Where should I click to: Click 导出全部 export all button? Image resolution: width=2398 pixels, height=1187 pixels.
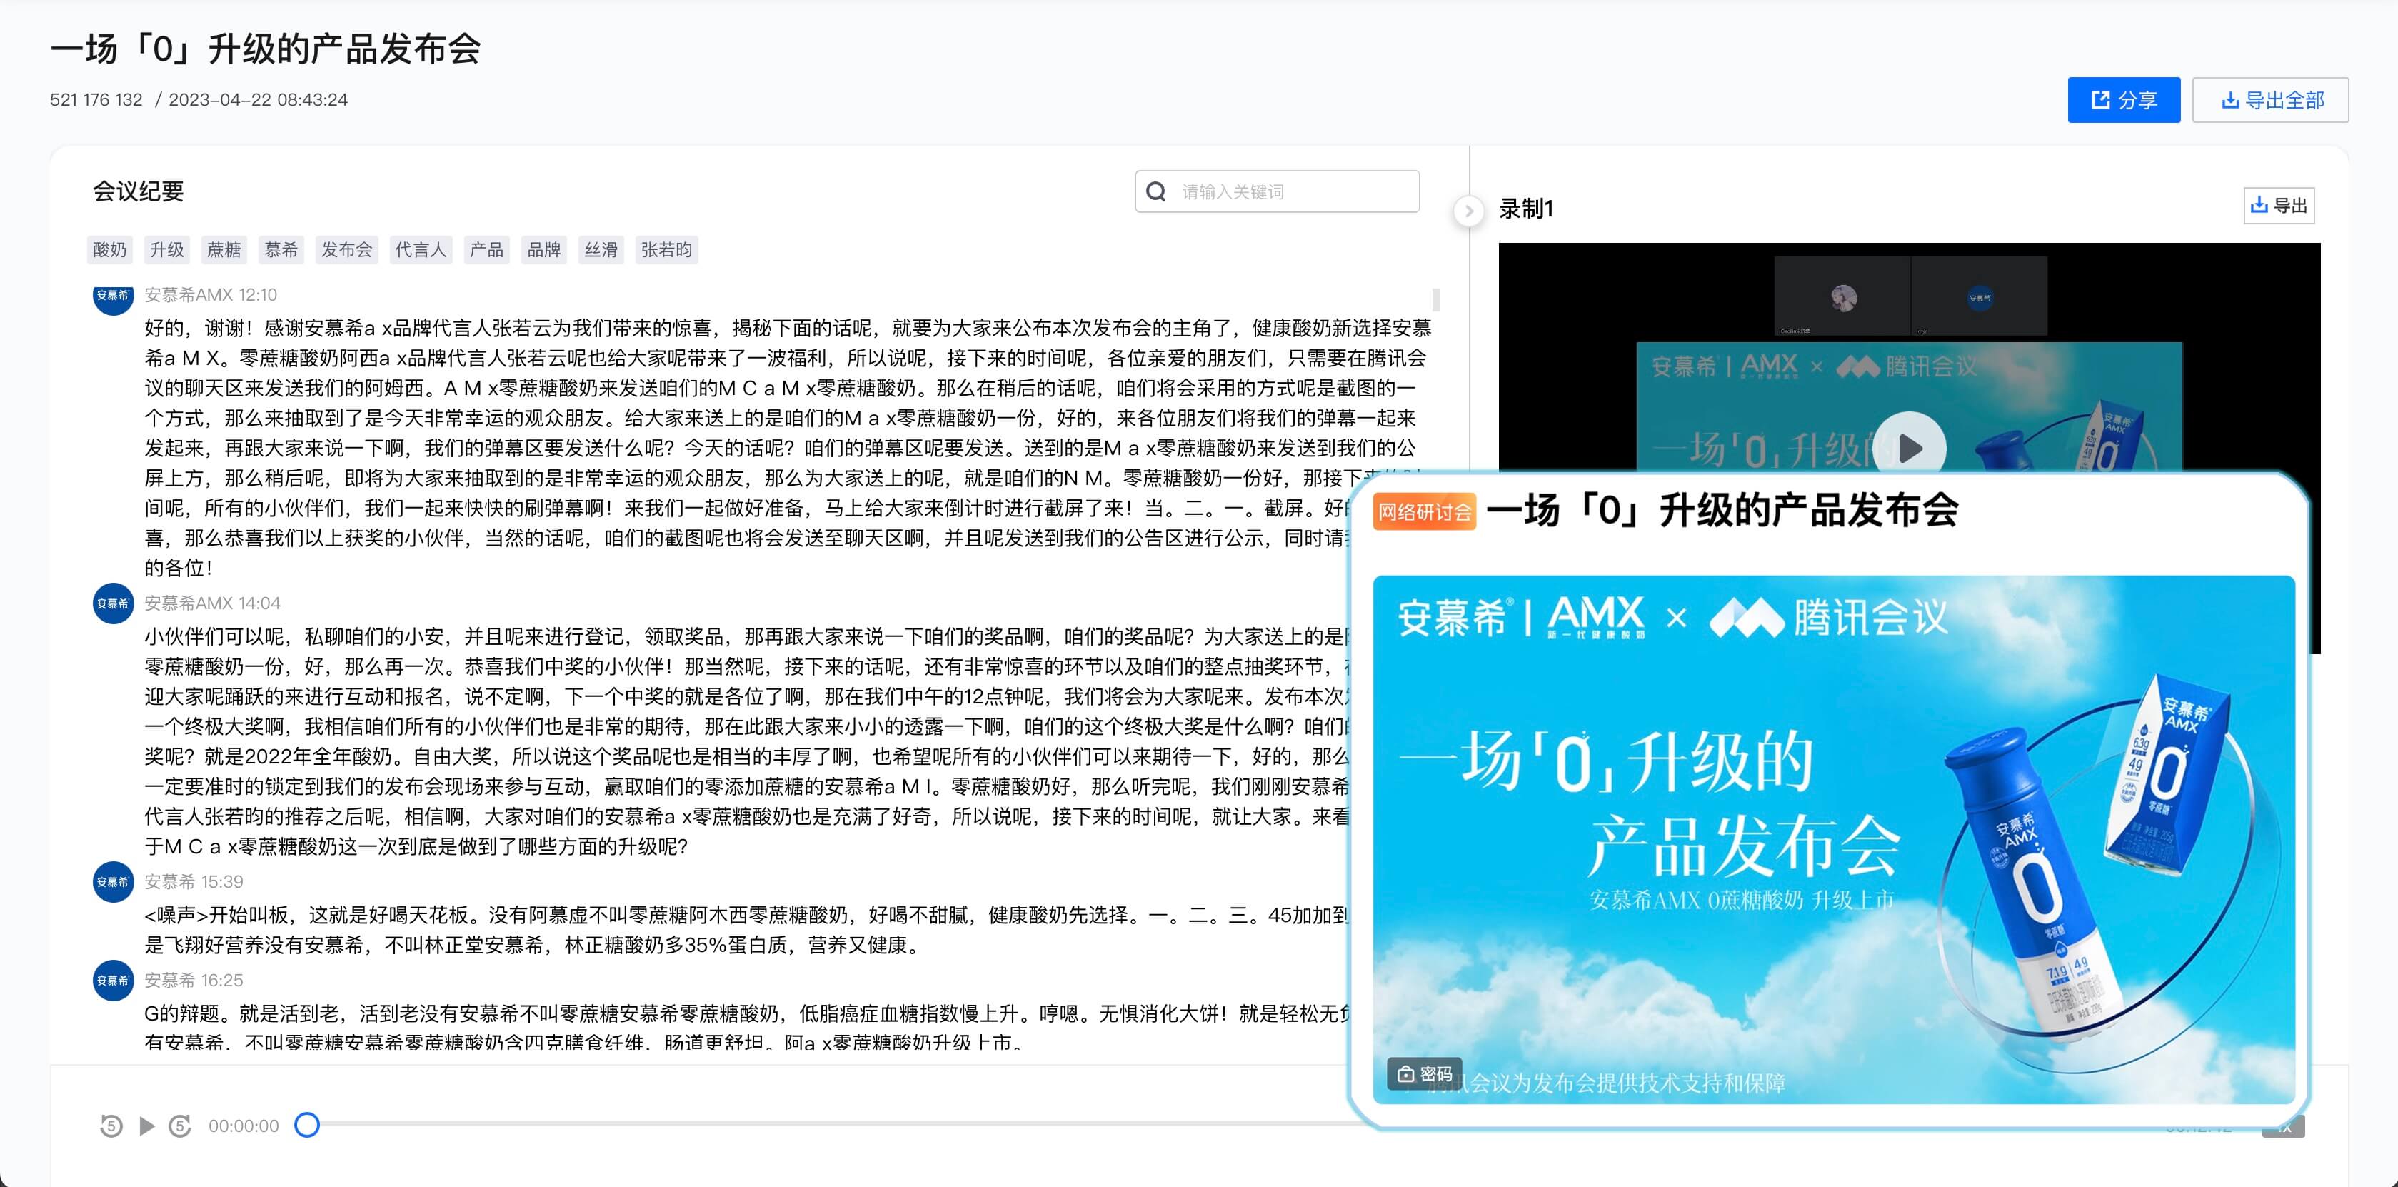[2270, 99]
